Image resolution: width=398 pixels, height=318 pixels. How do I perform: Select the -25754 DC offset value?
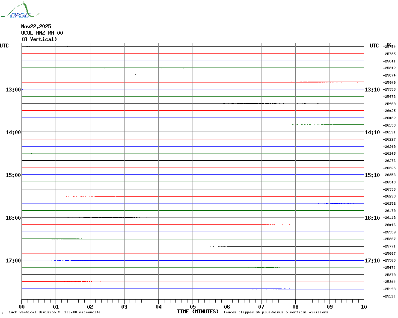389,47
